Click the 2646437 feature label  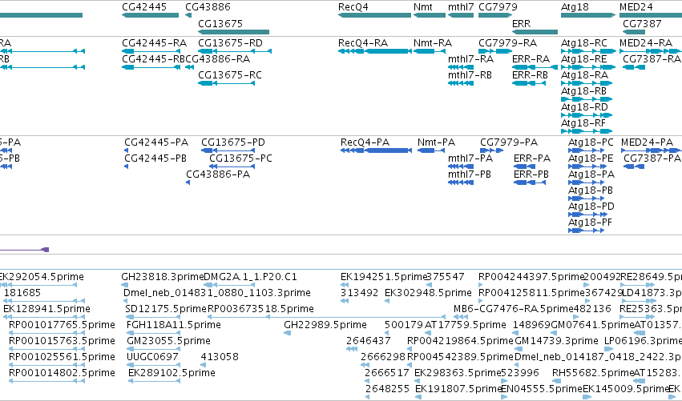coord(369,341)
